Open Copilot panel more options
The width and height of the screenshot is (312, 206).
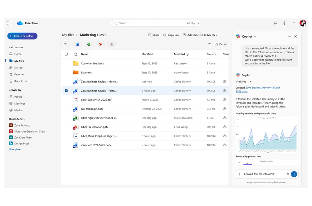point(289,36)
